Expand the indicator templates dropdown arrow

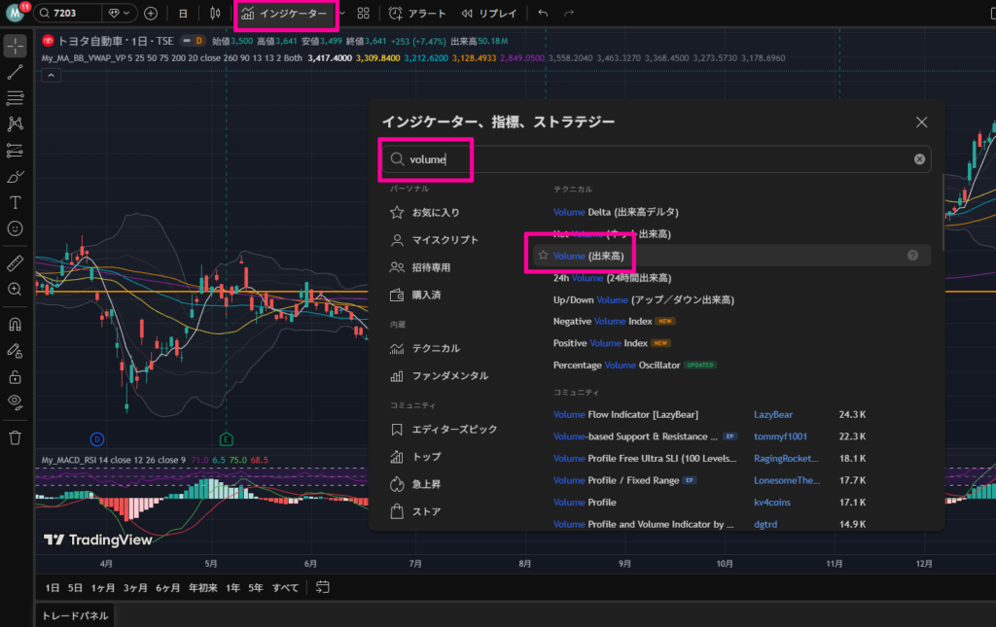(342, 14)
